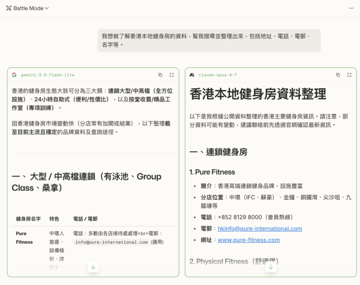Click the heading 一、連鎖健身房

pos(218,152)
